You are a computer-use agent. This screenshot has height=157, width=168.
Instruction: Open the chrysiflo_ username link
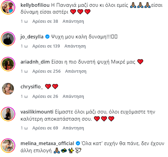(x=32, y=87)
